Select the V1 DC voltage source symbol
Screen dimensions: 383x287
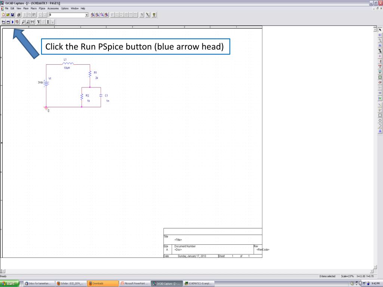coord(46,83)
